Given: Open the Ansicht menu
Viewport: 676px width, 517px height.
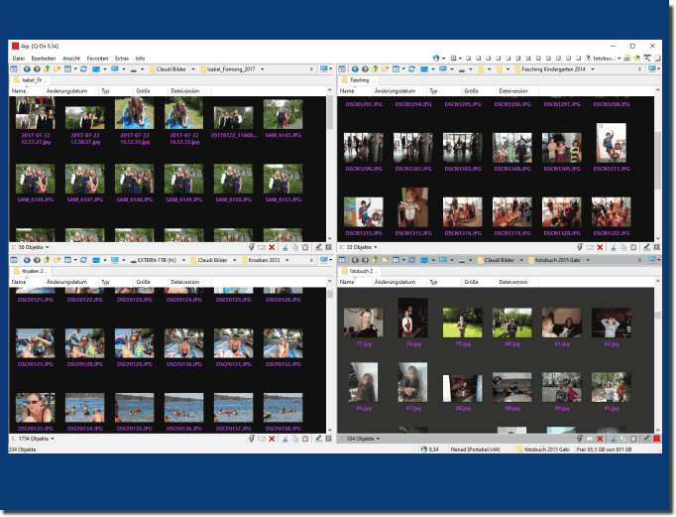Looking at the screenshot, I should point(71,59).
